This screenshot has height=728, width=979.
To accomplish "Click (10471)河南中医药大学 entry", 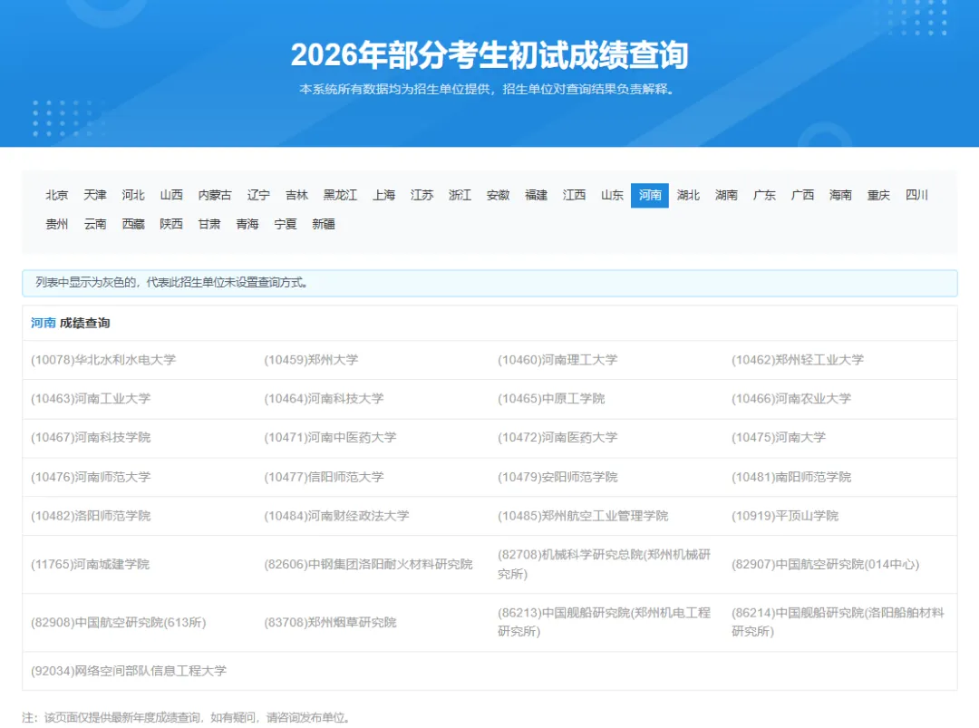I will (x=330, y=438).
